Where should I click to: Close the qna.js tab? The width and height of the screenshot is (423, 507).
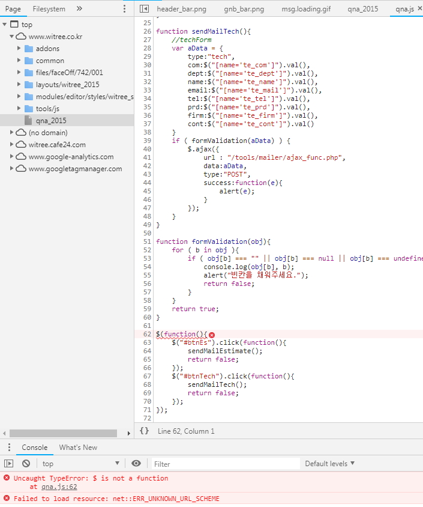(x=420, y=8)
